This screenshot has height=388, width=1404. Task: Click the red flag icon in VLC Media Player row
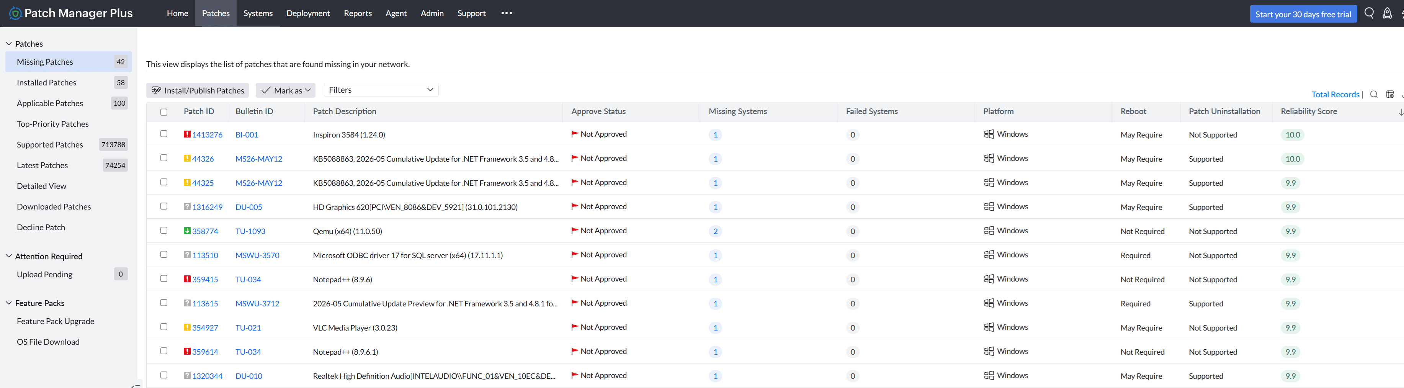(574, 327)
